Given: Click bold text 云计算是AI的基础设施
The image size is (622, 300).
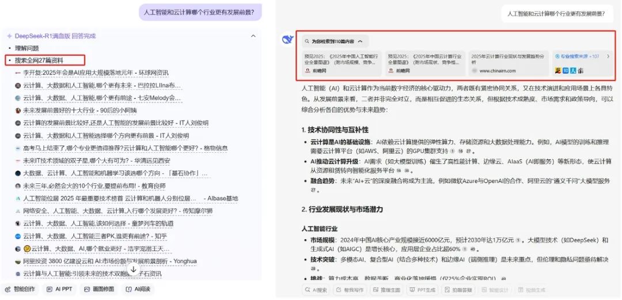Looking at the screenshot, I should coord(340,142).
